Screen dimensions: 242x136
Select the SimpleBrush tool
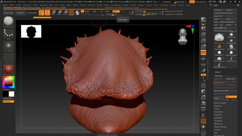coord(219,47)
